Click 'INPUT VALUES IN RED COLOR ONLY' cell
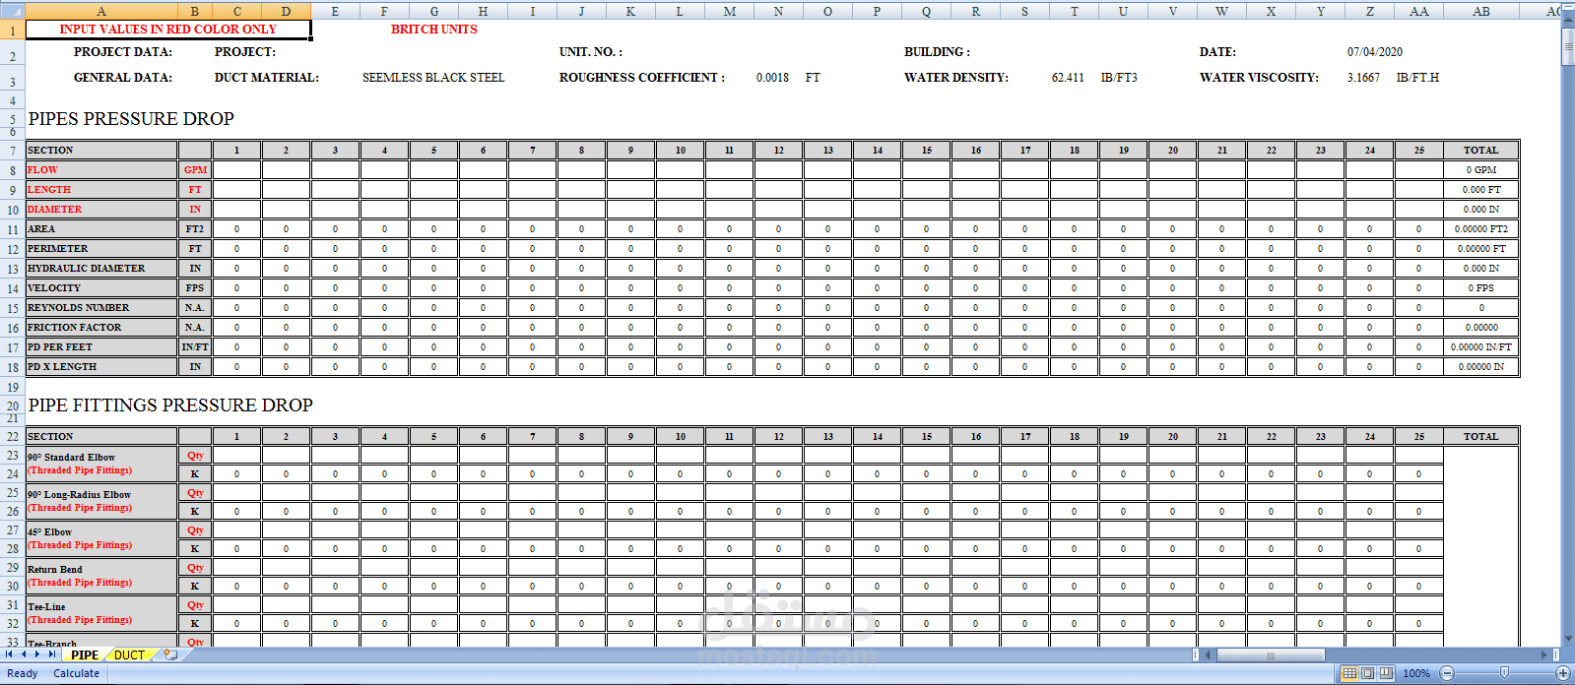 click(x=167, y=30)
